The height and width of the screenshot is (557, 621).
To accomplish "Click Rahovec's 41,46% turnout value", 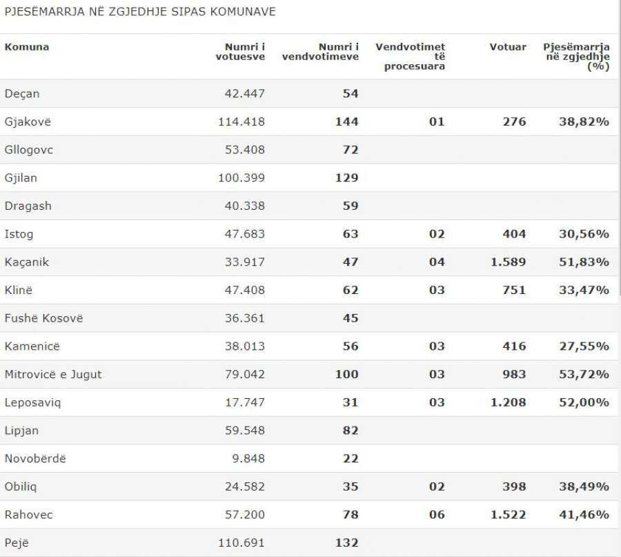I will click(584, 515).
